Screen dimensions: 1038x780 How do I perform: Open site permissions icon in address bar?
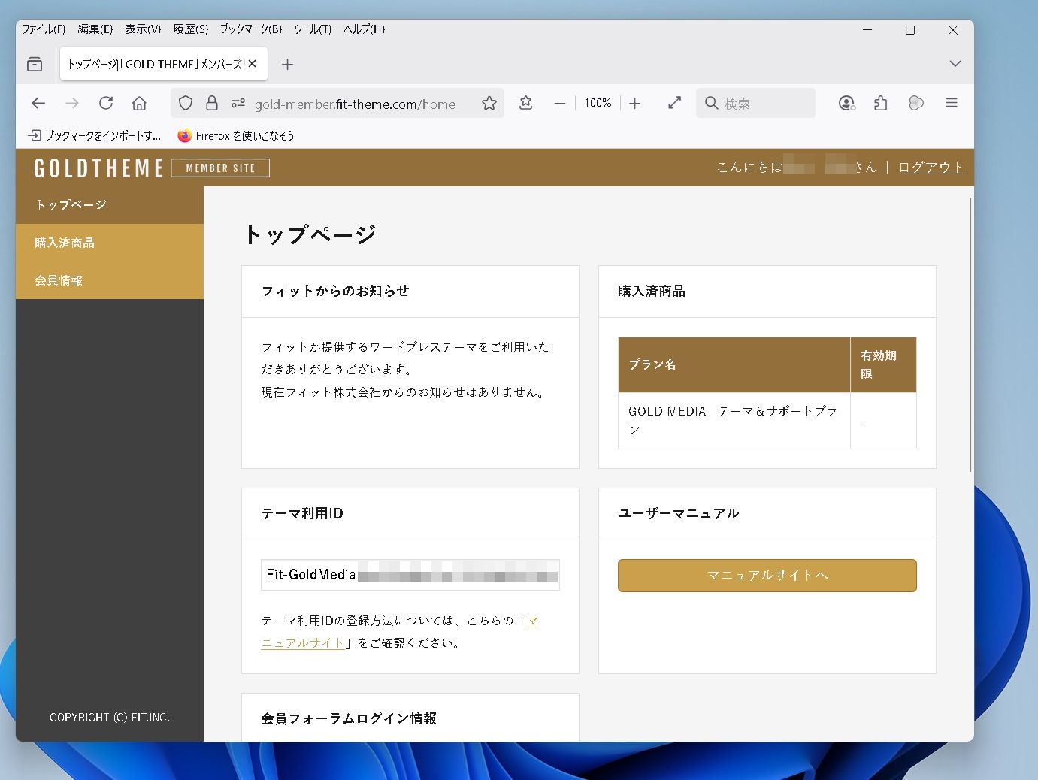(238, 104)
